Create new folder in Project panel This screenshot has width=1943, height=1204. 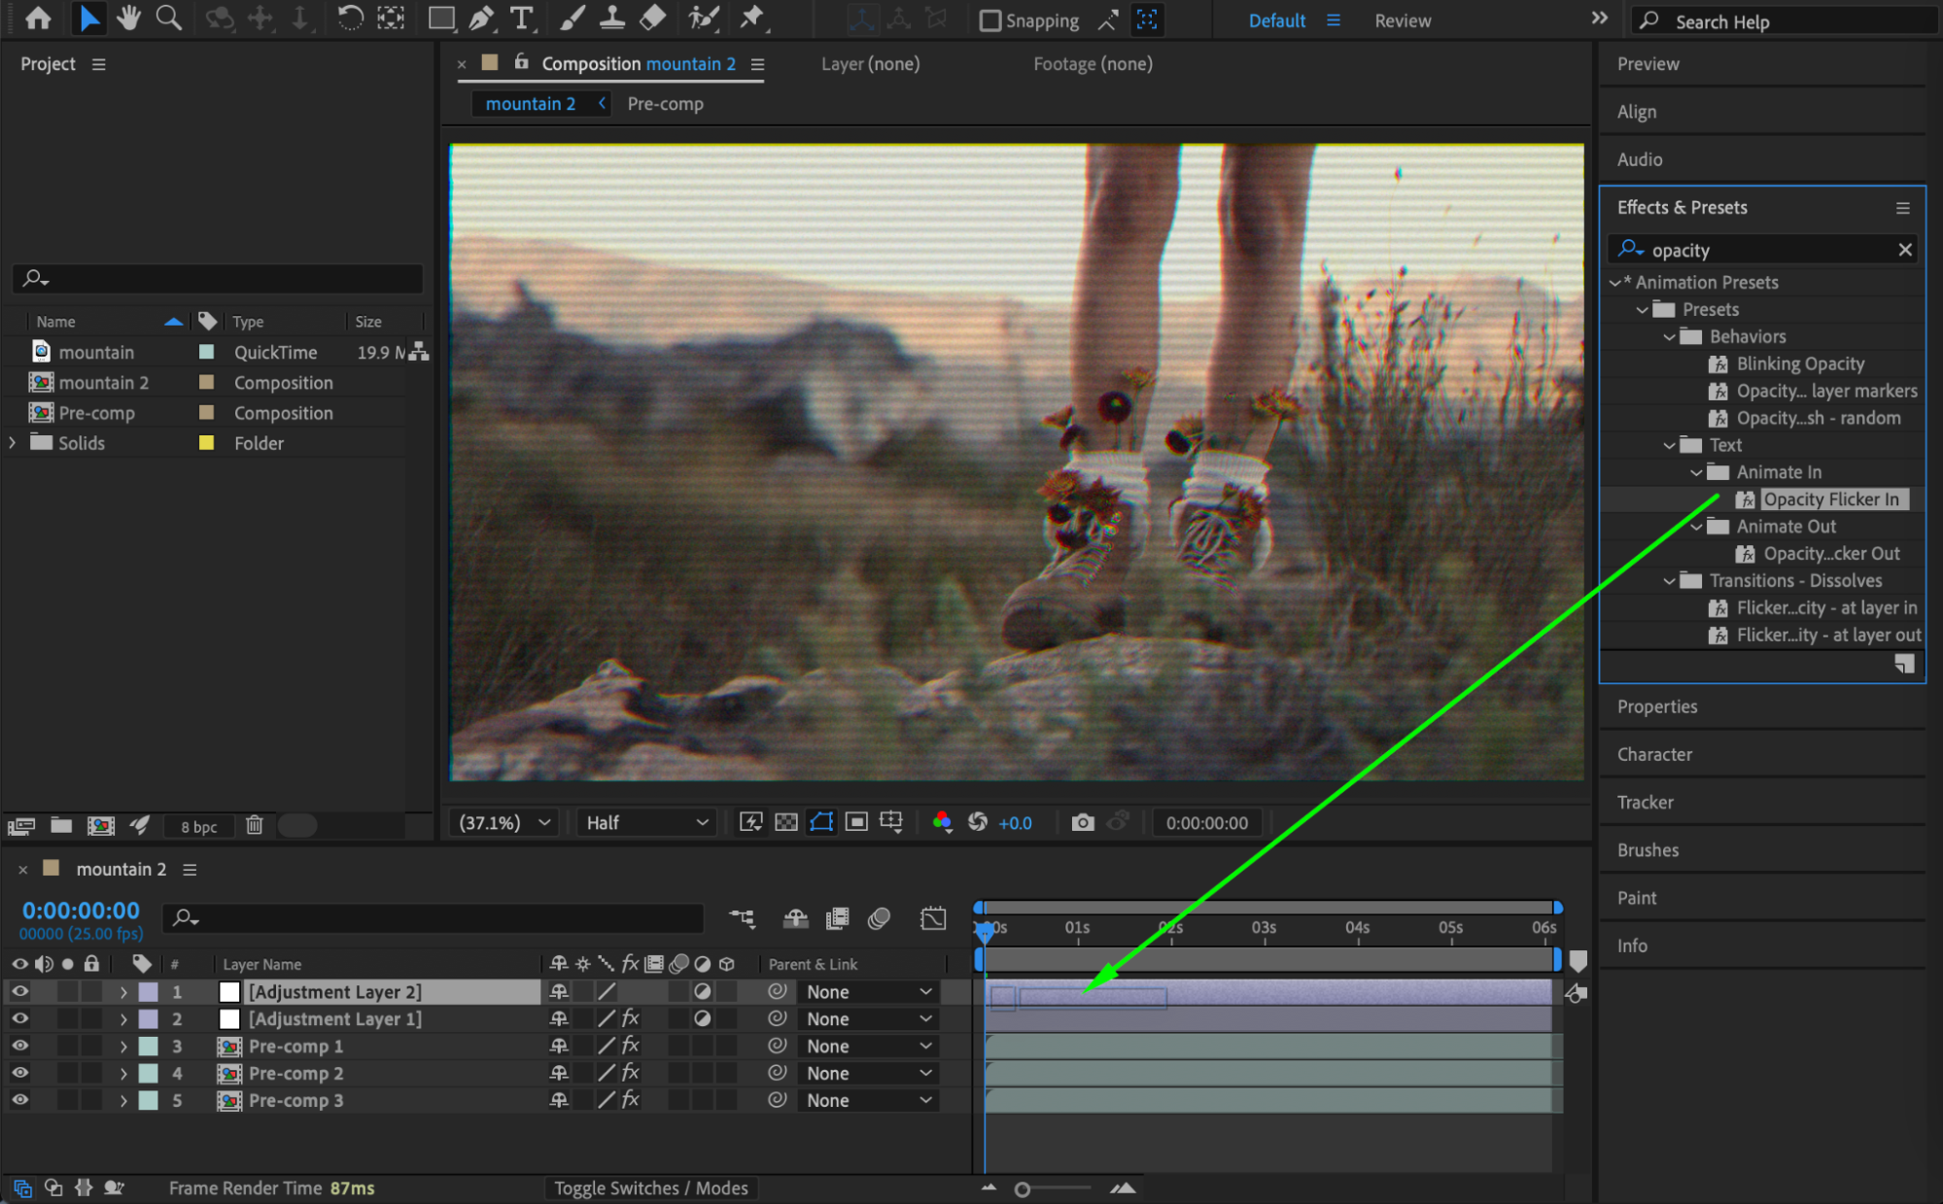click(61, 825)
